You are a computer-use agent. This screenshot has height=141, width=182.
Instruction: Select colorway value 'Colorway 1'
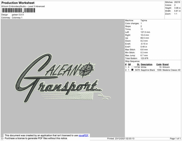[x=17, y=18]
